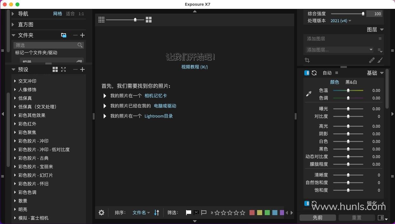Open the 处理版本 2021 (v4) dropdown
The height and width of the screenshot is (224, 395).
point(341,21)
